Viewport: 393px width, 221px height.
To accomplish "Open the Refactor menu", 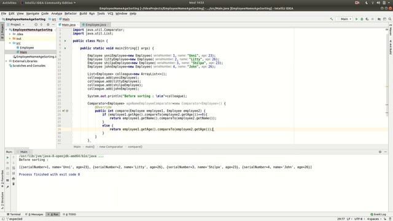I will click(71, 14).
